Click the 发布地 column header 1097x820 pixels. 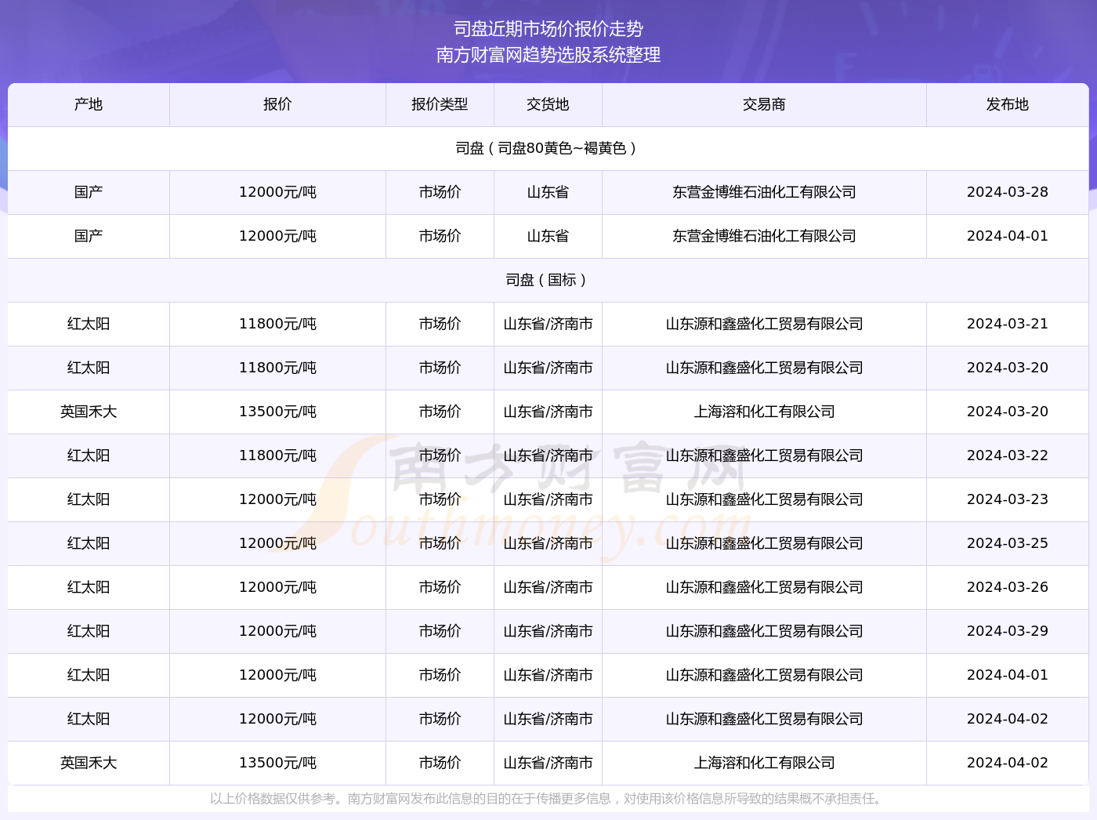(1007, 104)
